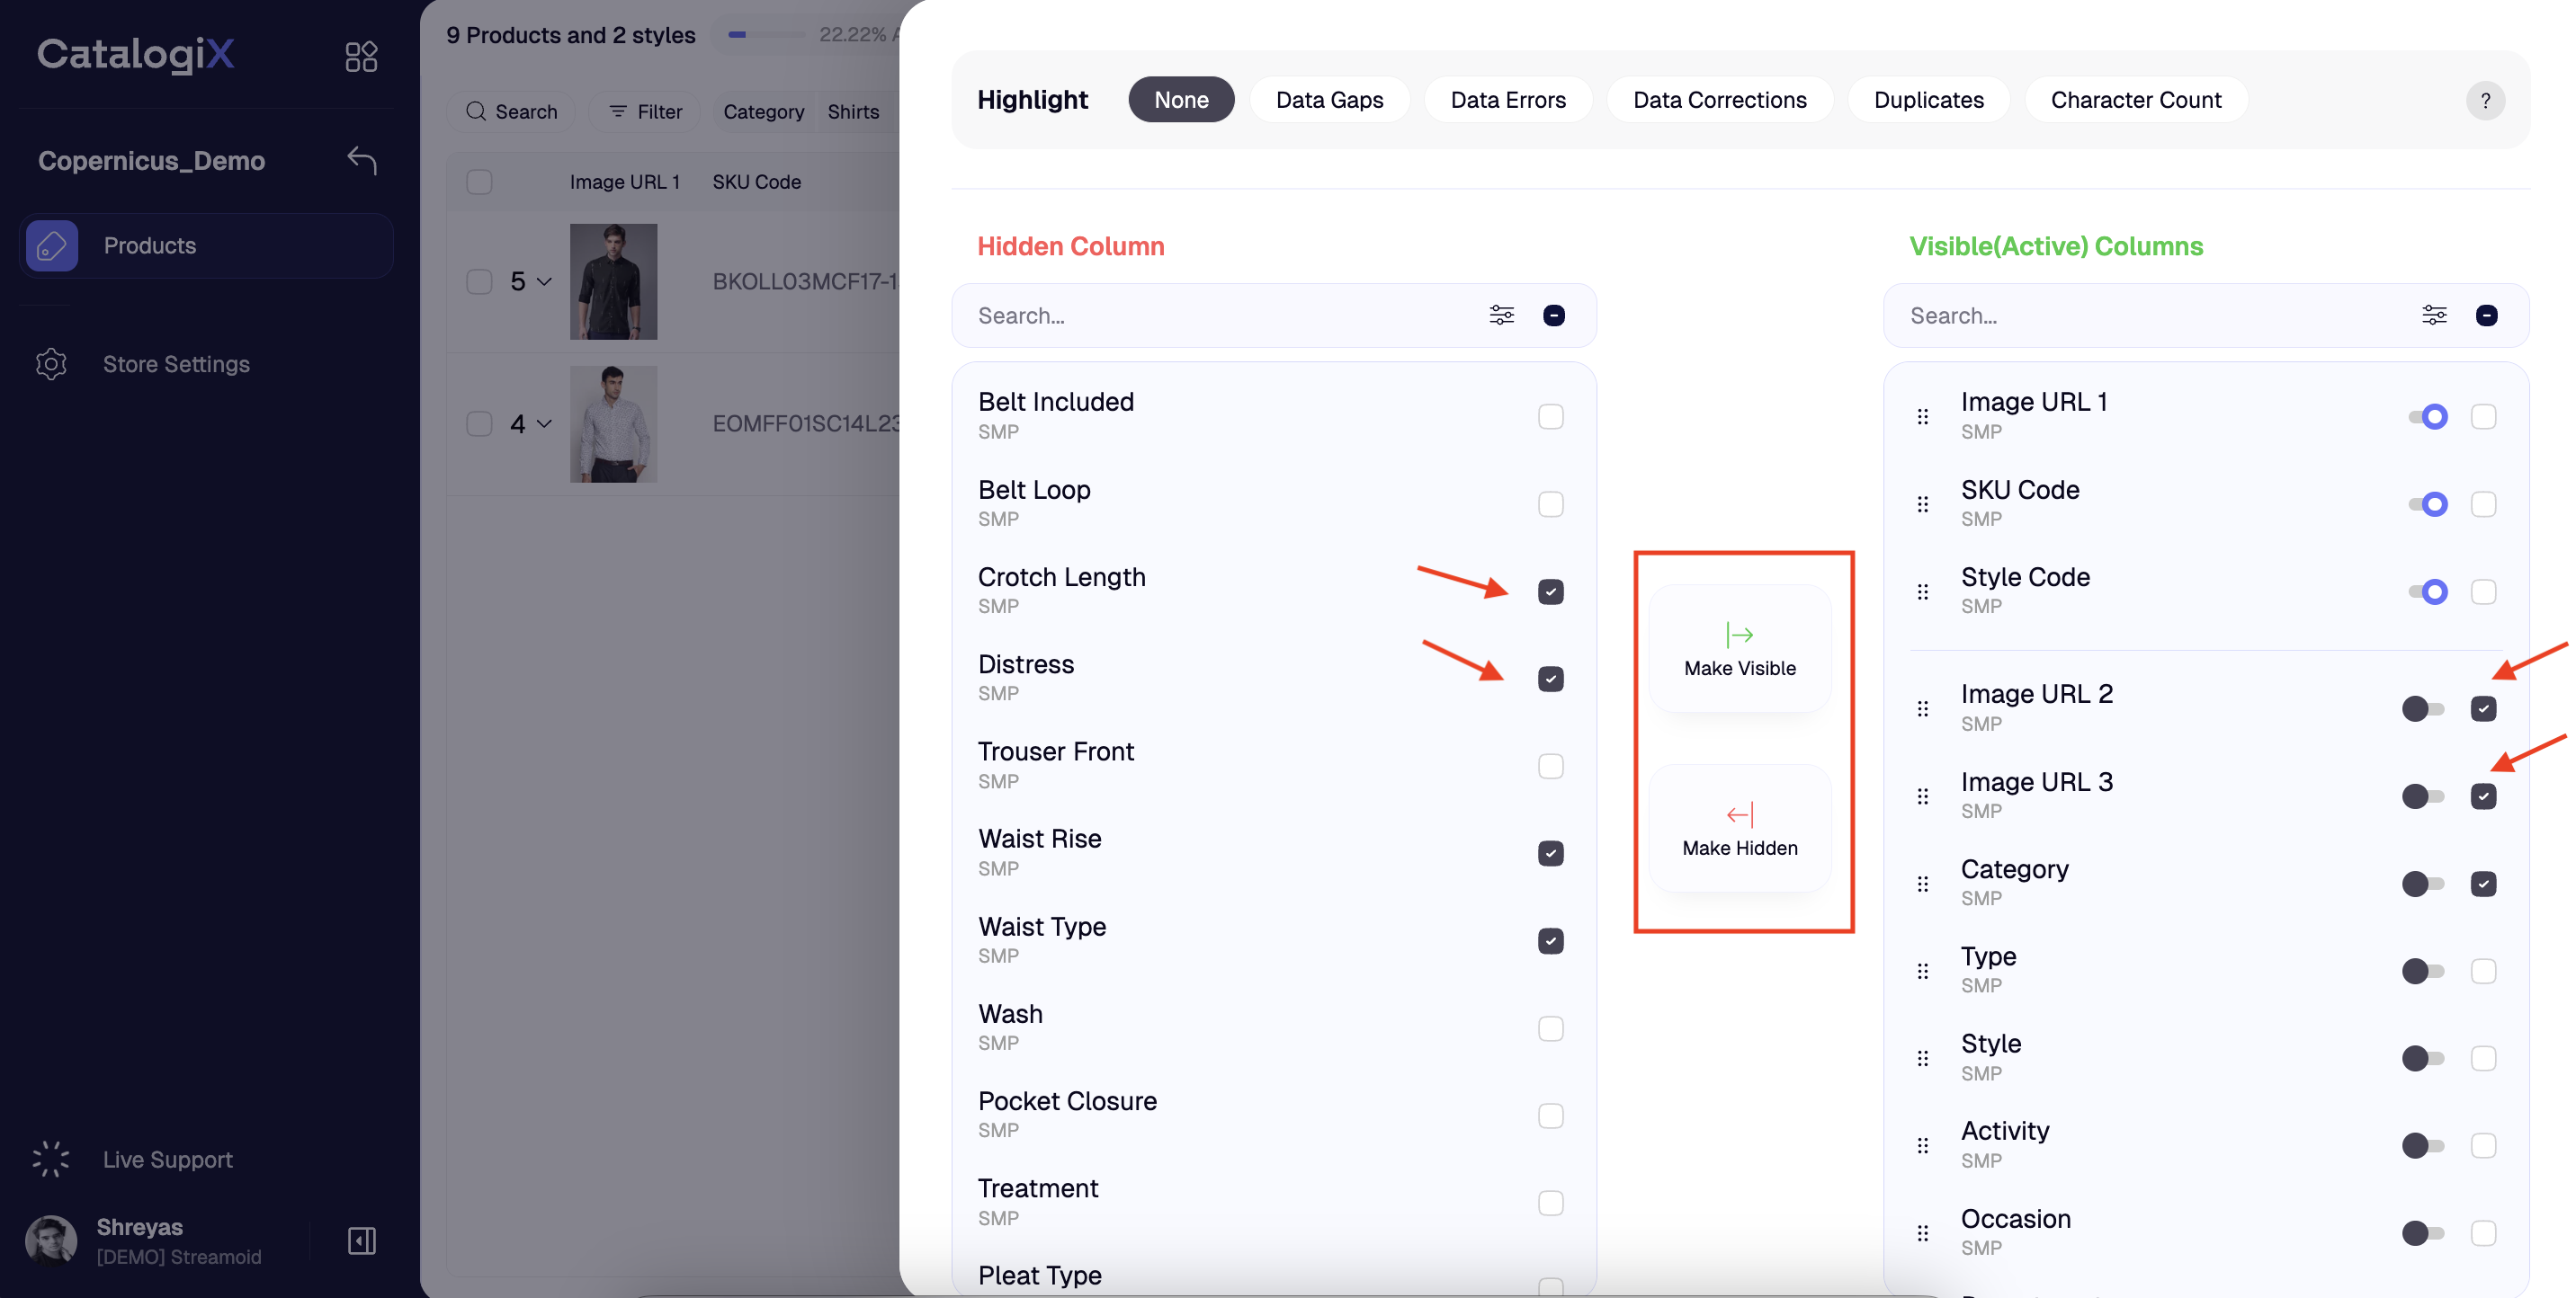This screenshot has width=2576, height=1298.
Task: Click the back arrow next to Copernicus_Demo
Action: click(361, 160)
